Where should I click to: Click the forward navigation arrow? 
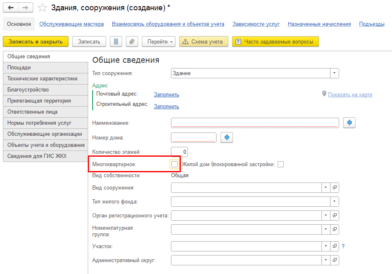tap(25, 8)
